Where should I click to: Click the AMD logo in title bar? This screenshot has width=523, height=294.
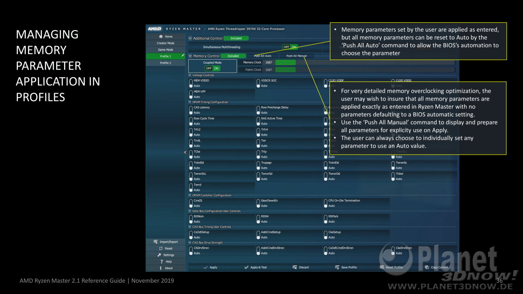click(x=155, y=29)
